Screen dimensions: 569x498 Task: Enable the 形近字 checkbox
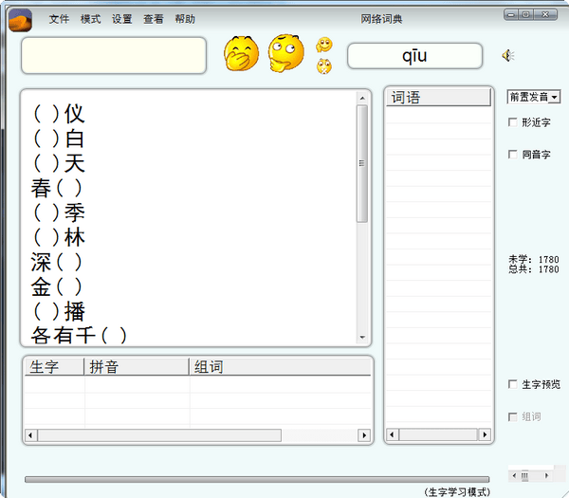[513, 122]
